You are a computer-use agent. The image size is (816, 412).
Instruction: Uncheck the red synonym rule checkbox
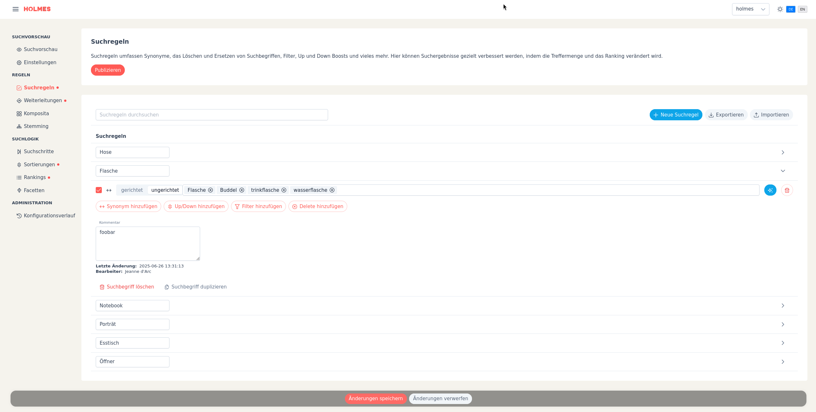pos(99,190)
